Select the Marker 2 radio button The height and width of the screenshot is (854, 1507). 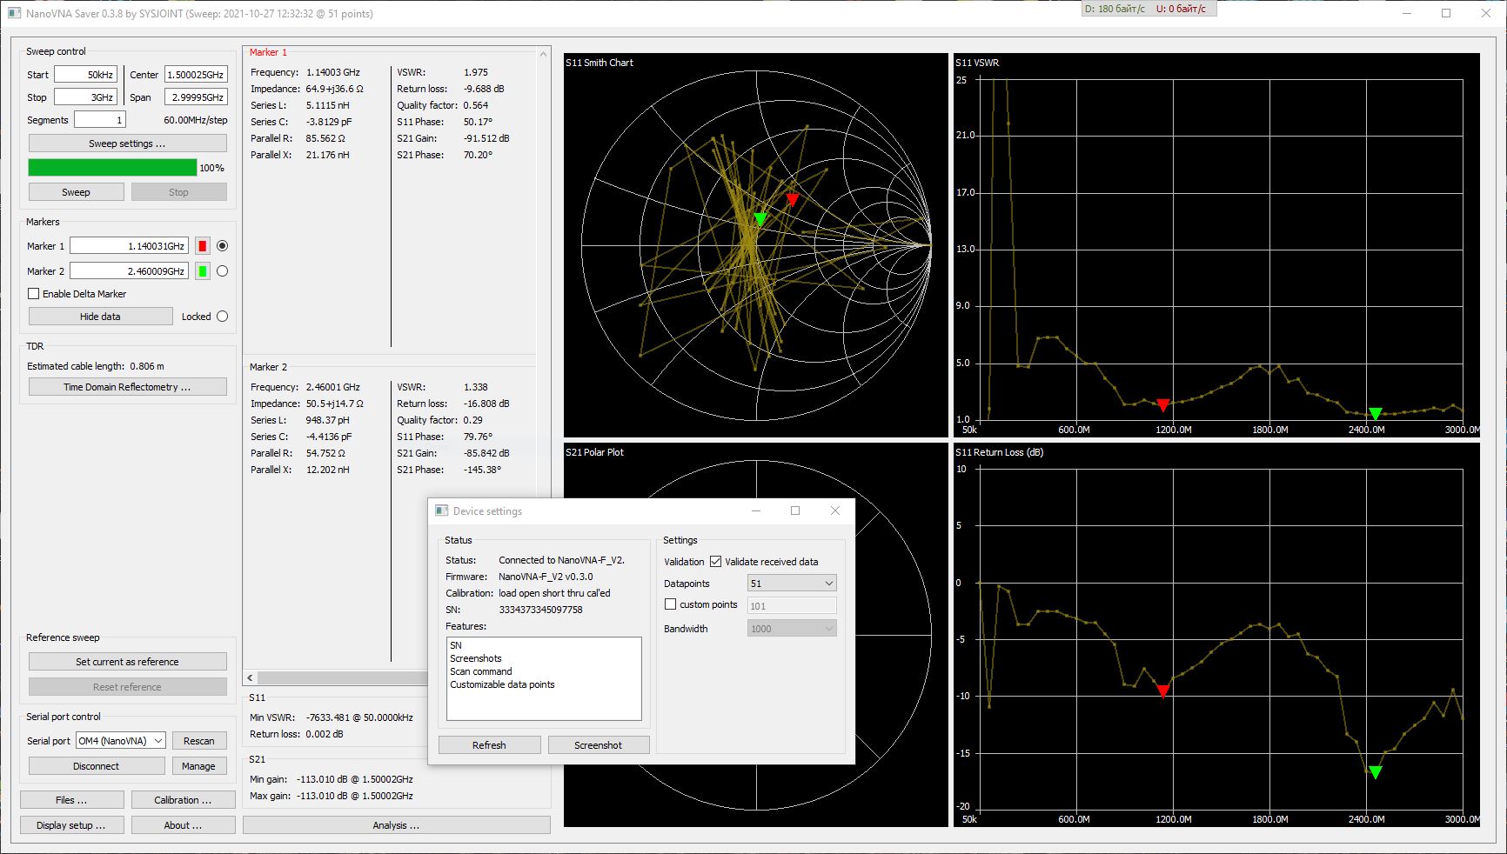[222, 271]
